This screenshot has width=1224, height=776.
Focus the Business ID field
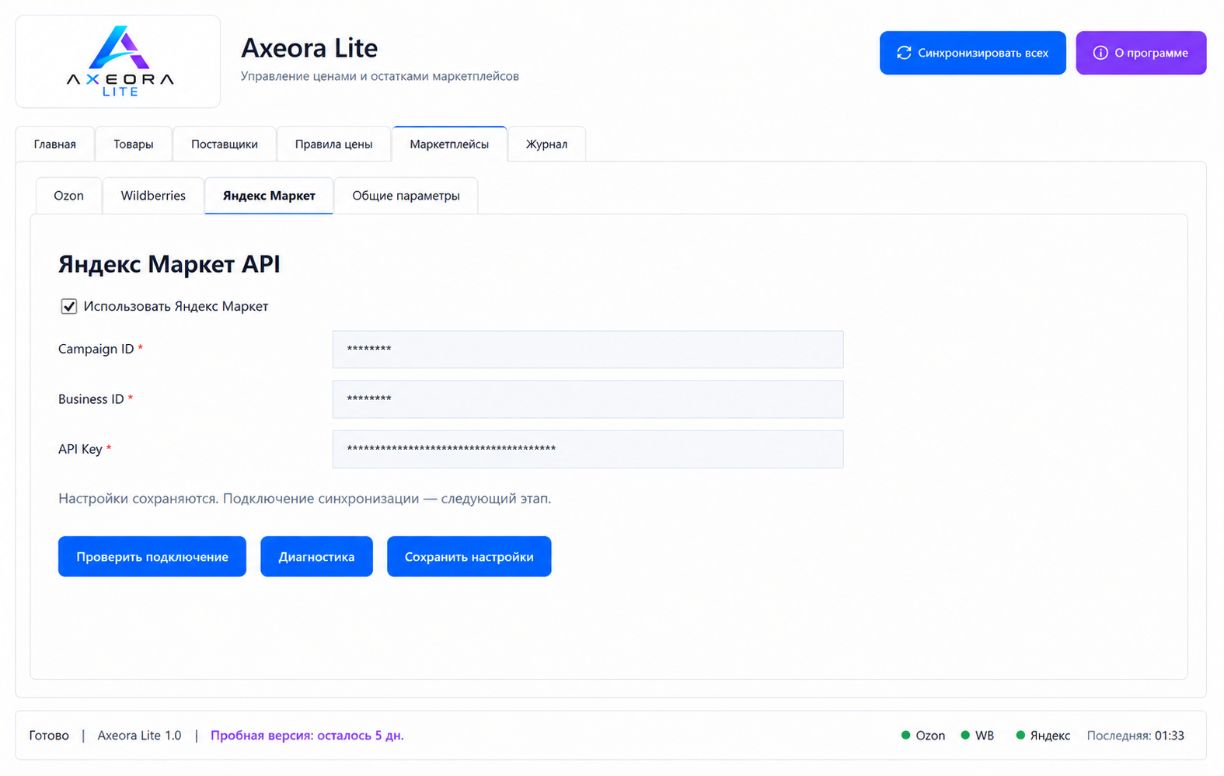(588, 399)
